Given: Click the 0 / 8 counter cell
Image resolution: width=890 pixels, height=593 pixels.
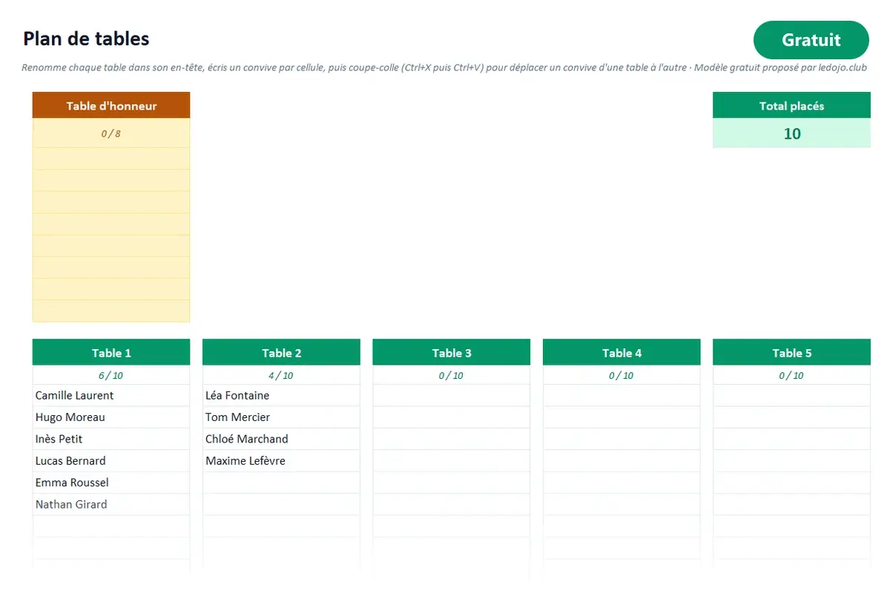Looking at the screenshot, I should pos(111,134).
